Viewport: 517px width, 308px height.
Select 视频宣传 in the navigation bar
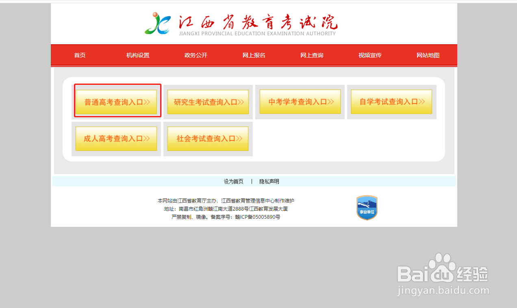[369, 55]
